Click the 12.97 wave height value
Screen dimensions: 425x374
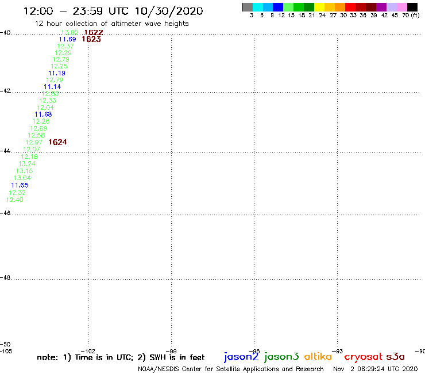click(x=34, y=142)
